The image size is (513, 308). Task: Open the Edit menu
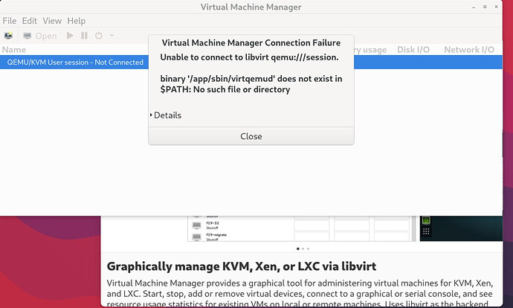coord(29,21)
